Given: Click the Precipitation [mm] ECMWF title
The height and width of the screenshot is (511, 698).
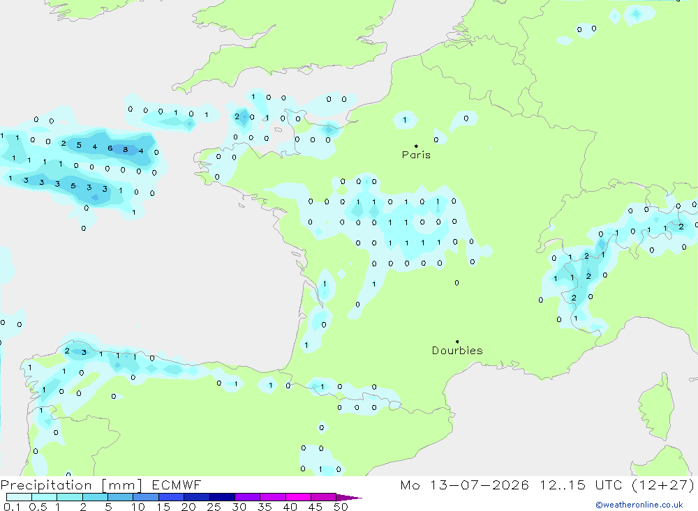Looking at the screenshot, I should click(101, 485).
